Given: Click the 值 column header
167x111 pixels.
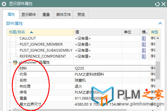Looking at the screenshot, I should coord(98,32).
